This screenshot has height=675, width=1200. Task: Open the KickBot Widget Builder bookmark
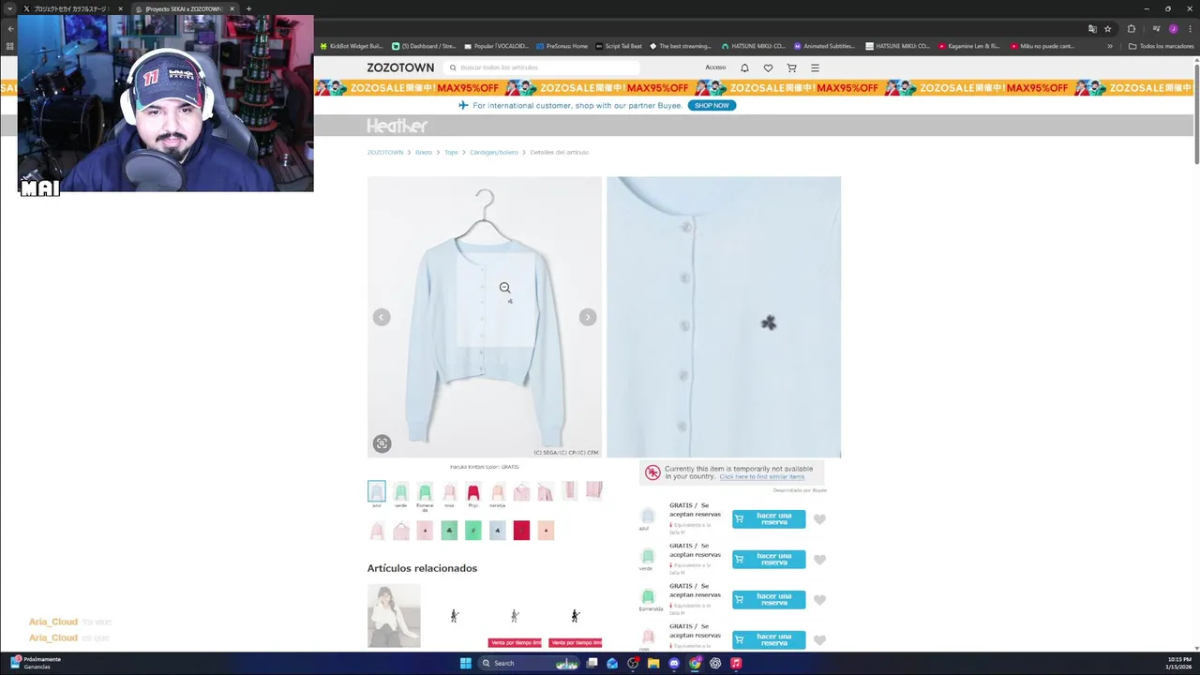pyautogui.click(x=352, y=46)
